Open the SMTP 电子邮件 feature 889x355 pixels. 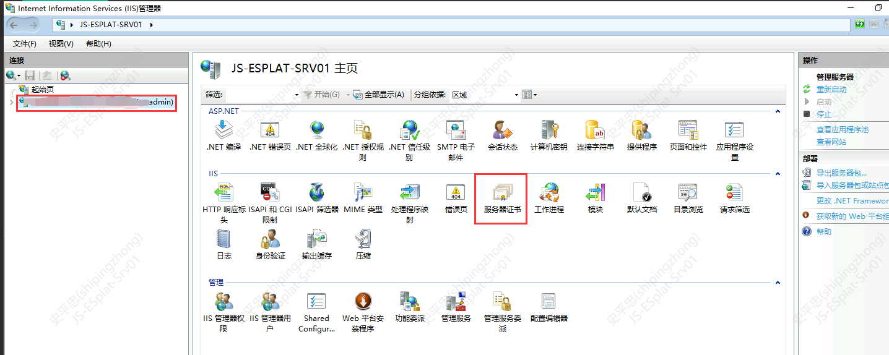click(x=456, y=141)
